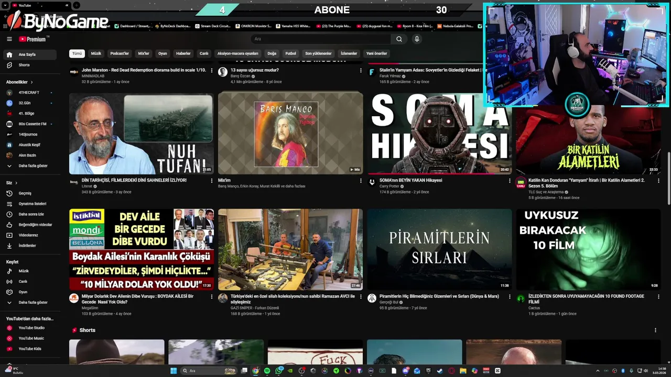Open the 80s Cassette FM subscription

(30, 124)
